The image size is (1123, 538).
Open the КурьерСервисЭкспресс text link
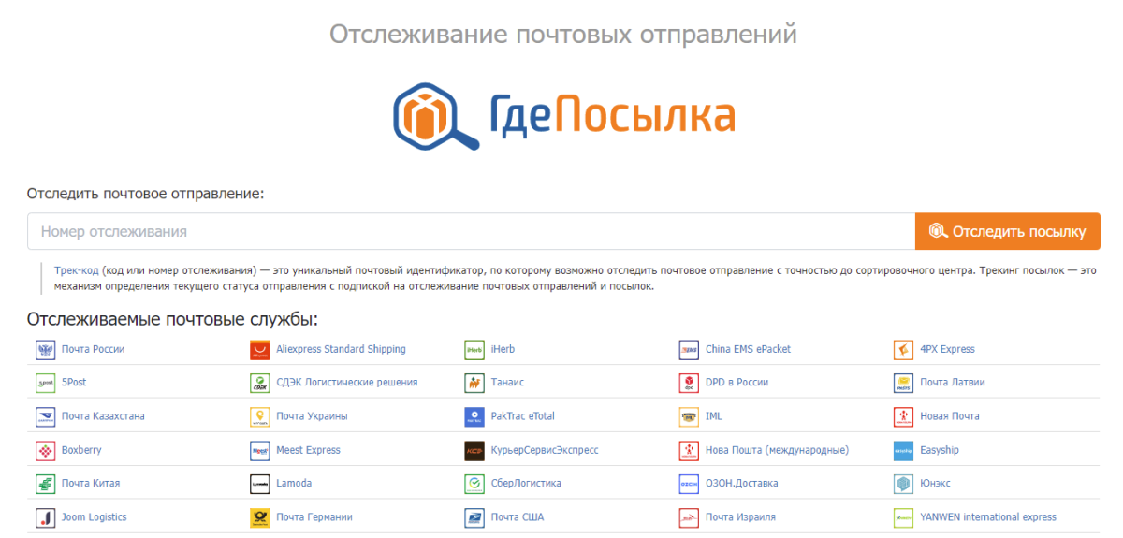pyautogui.click(x=545, y=449)
